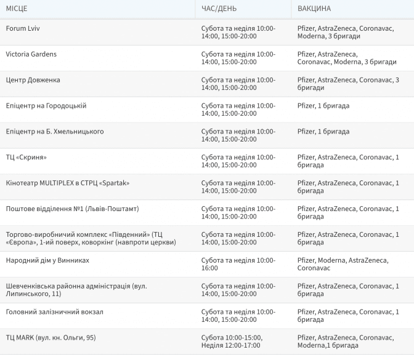The width and height of the screenshot is (414, 355).
Task: Select Епіцентр на Б. Хмельницького entry
Action: click(55, 132)
